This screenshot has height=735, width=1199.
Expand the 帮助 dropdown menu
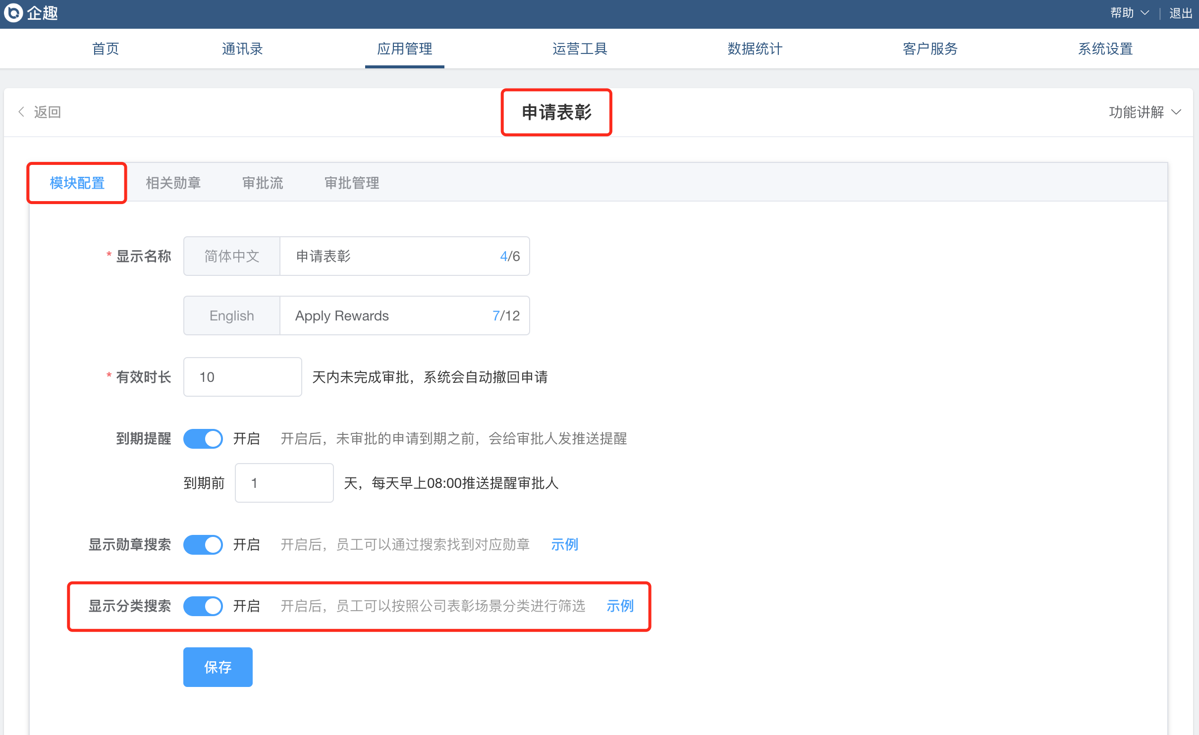[1122, 13]
